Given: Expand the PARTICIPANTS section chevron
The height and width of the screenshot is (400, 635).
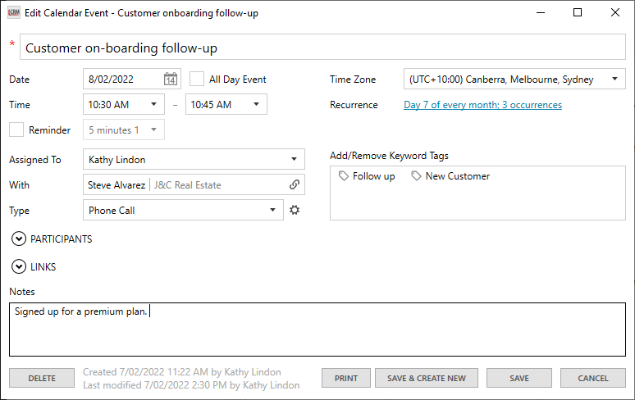Looking at the screenshot, I should 19,239.
